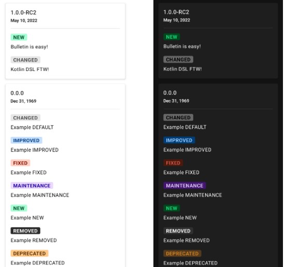Viewport: 284px width, 267px height.
Task: Click the FIXED tag in dark theme
Action: click(173, 163)
